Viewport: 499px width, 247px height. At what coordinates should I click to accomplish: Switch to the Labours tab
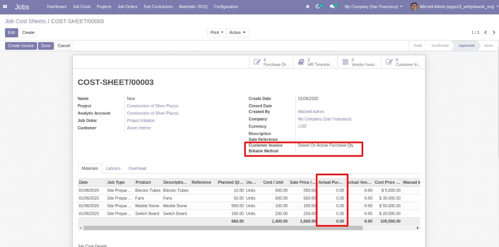(113, 169)
